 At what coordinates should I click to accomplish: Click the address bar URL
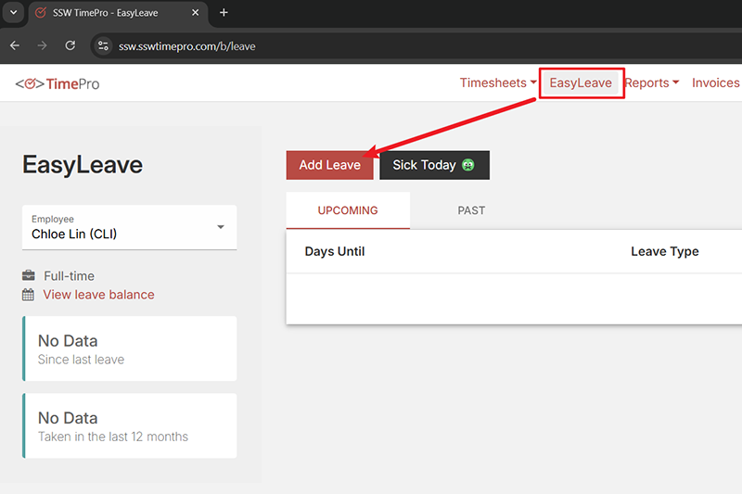tap(187, 46)
